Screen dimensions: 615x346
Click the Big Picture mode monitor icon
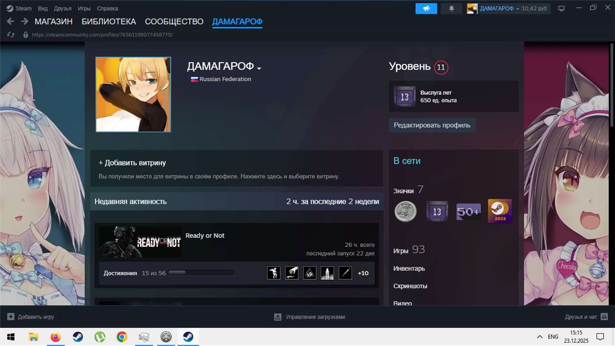561,9
